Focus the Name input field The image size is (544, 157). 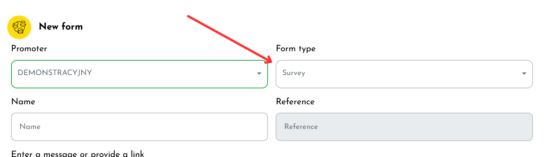pos(139,127)
